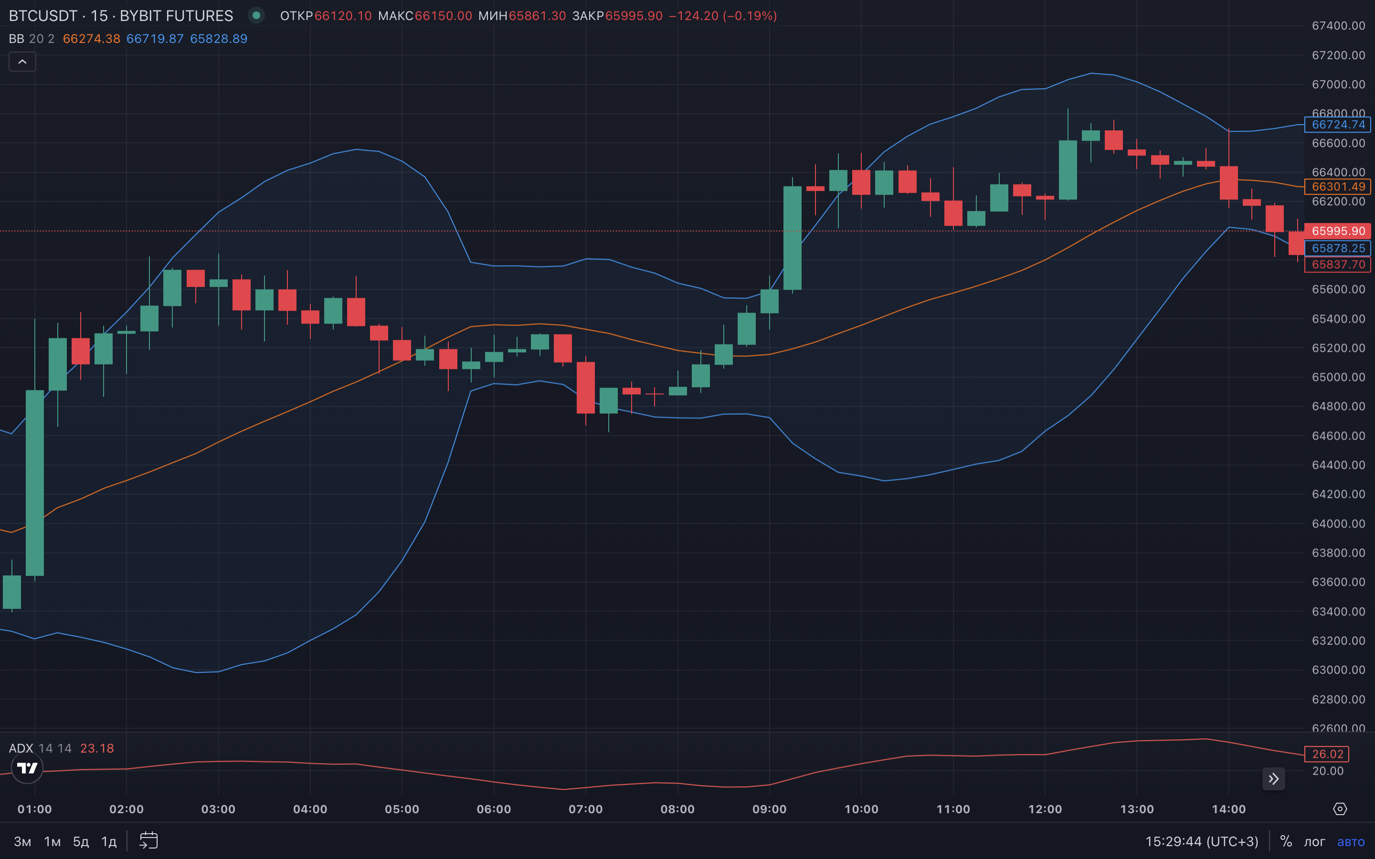
Task: Open the go-to-date calendar icon
Action: [x=148, y=840]
